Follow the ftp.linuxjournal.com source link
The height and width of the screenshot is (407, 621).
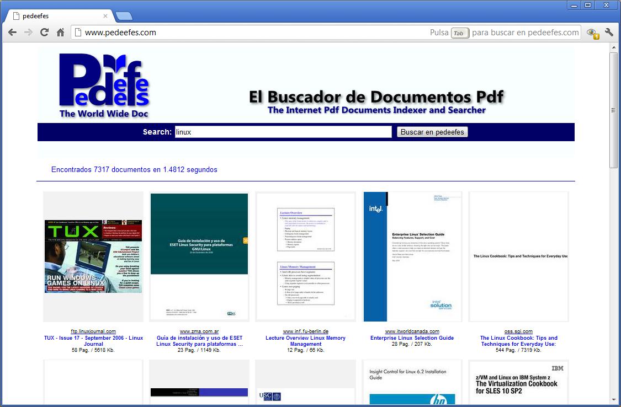(93, 331)
